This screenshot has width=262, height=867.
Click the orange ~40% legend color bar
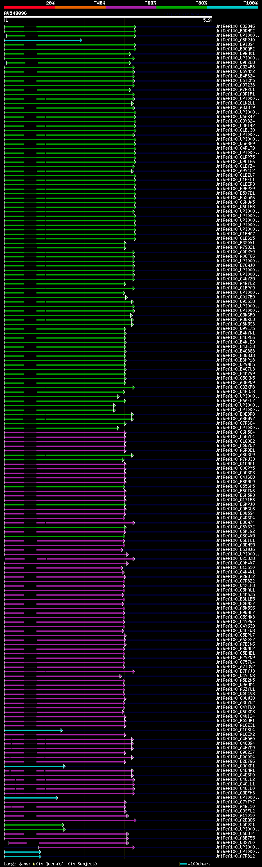(x=80, y=7)
